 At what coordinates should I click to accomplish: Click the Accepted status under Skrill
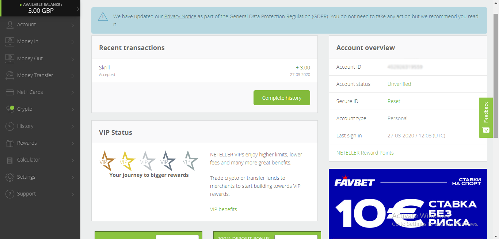(x=107, y=75)
